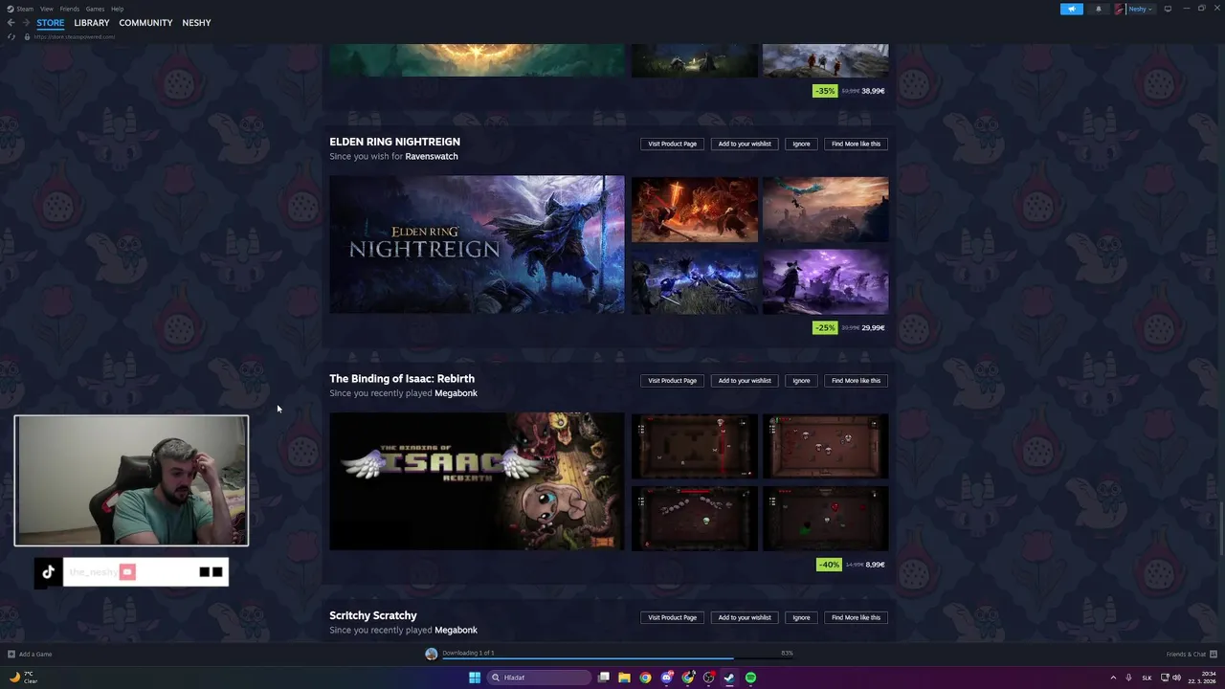This screenshot has width=1225, height=689.
Task: Reload the store page
Action: [11, 36]
